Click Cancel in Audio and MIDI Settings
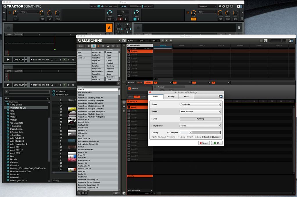This screenshot has height=197, width=297. (x=204, y=143)
